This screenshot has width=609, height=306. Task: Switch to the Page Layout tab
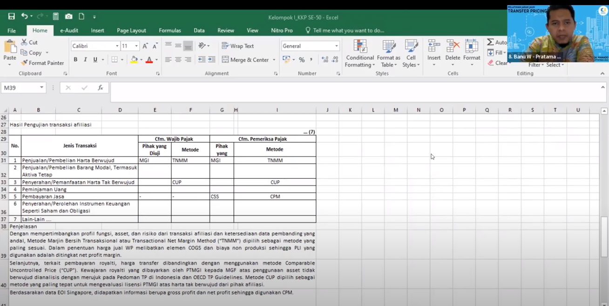131,31
